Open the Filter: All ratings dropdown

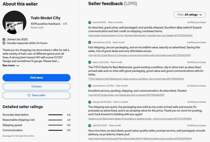(189, 15)
